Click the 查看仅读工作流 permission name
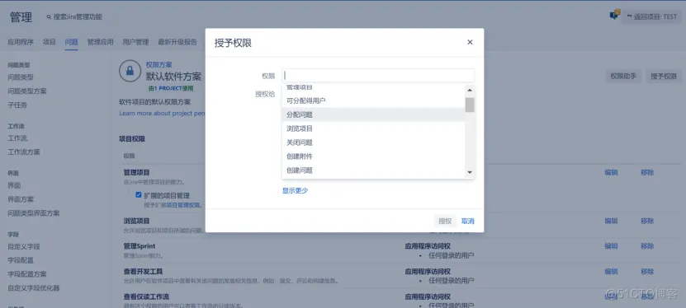Screen dimensions: 686x308 pos(146,296)
